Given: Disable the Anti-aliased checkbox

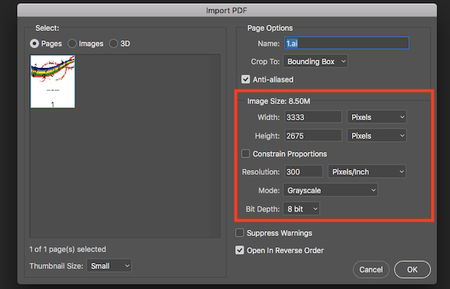Looking at the screenshot, I should click(x=246, y=79).
